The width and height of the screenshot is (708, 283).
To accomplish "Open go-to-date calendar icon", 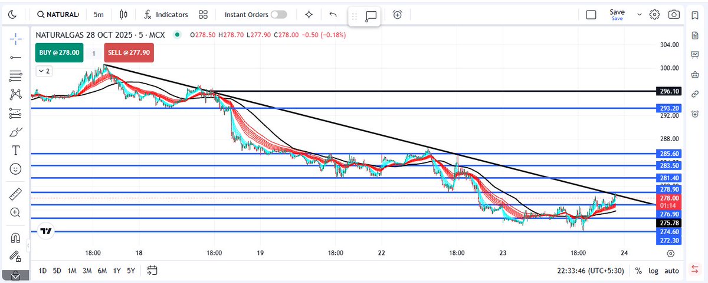I will 152,271.
